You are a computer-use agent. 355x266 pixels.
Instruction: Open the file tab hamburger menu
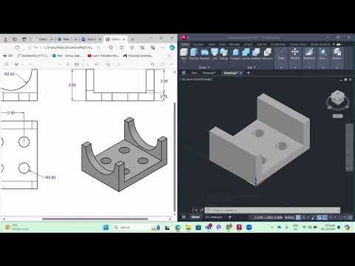tap(183, 73)
